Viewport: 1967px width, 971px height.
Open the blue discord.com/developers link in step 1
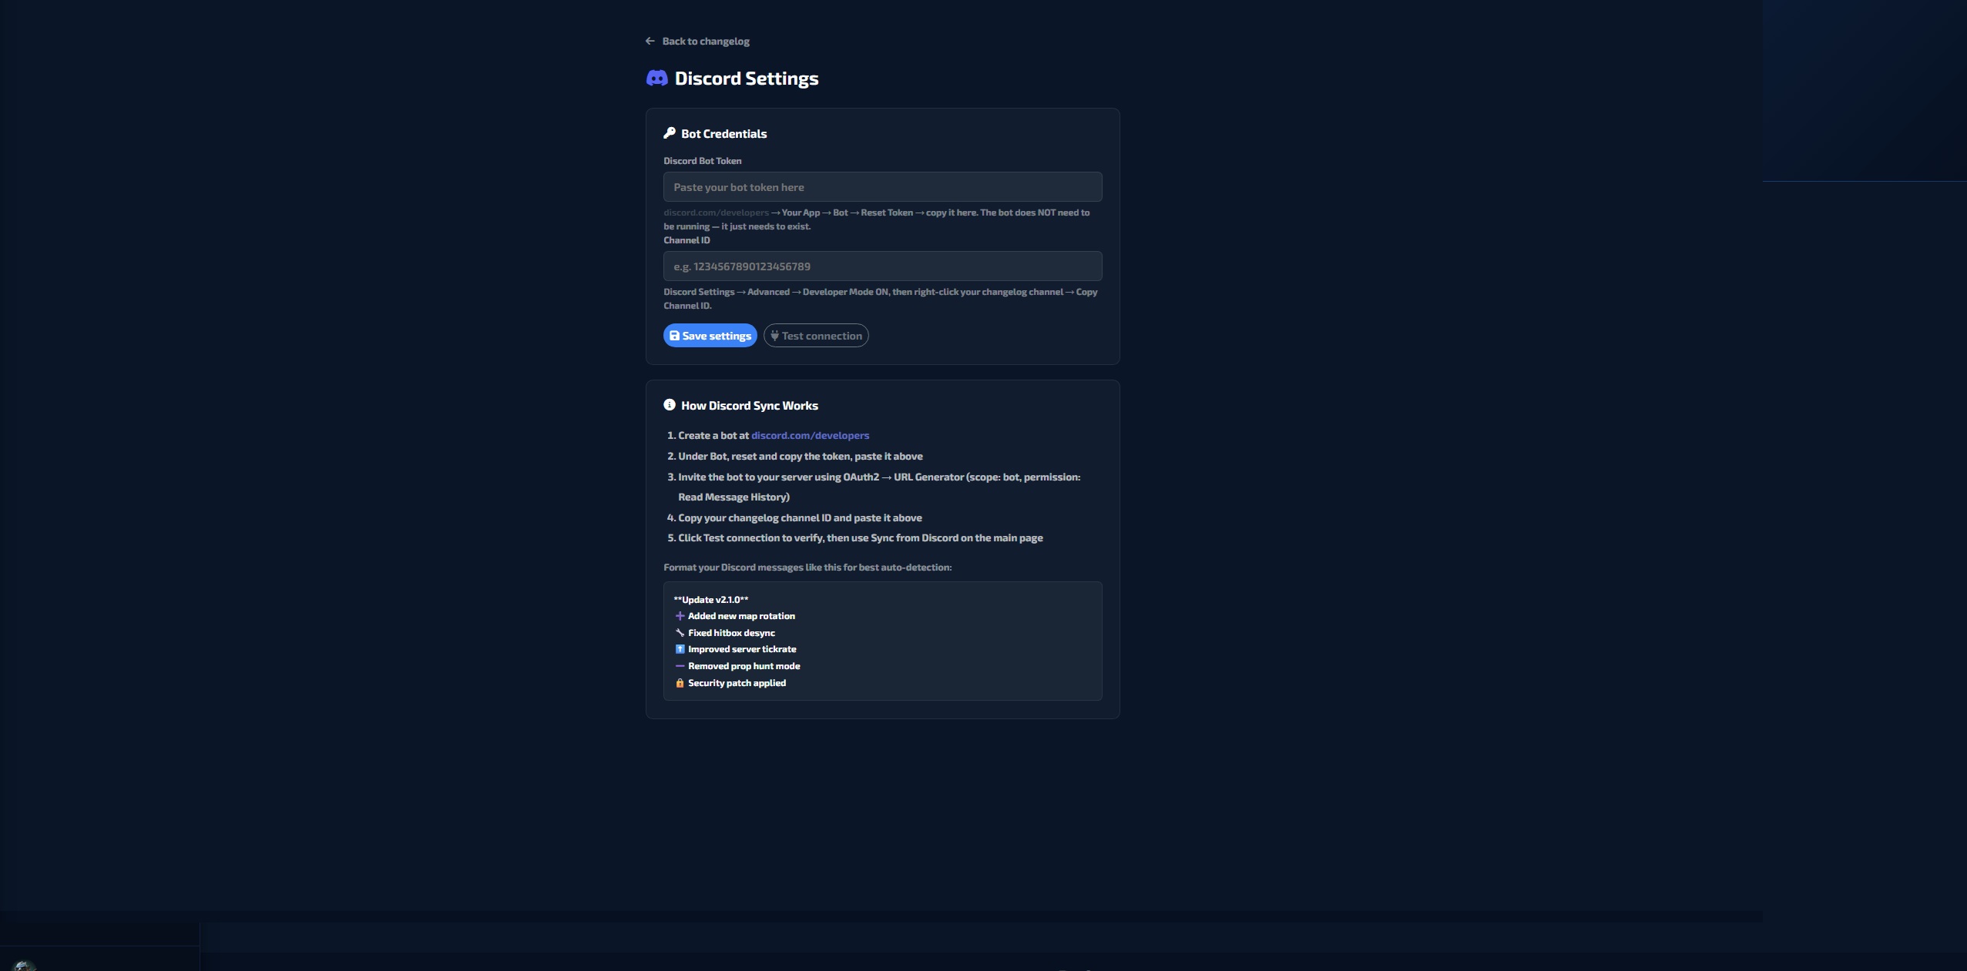click(x=810, y=435)
